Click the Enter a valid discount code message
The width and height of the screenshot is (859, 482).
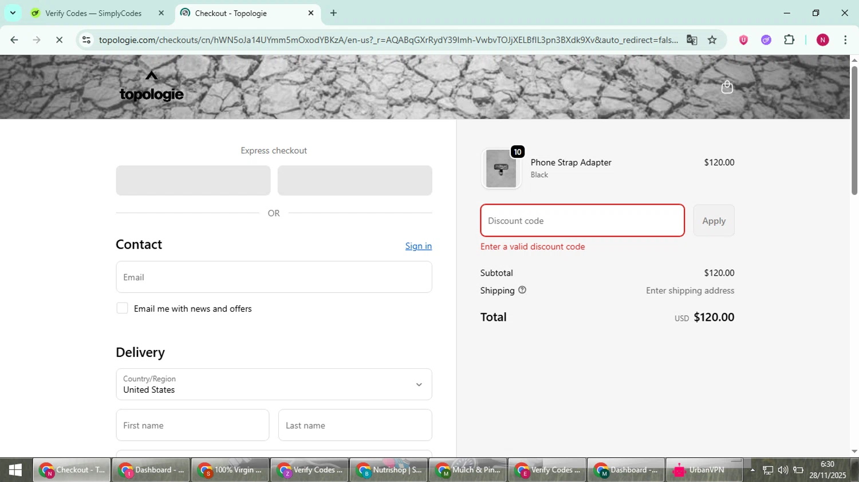533,246
